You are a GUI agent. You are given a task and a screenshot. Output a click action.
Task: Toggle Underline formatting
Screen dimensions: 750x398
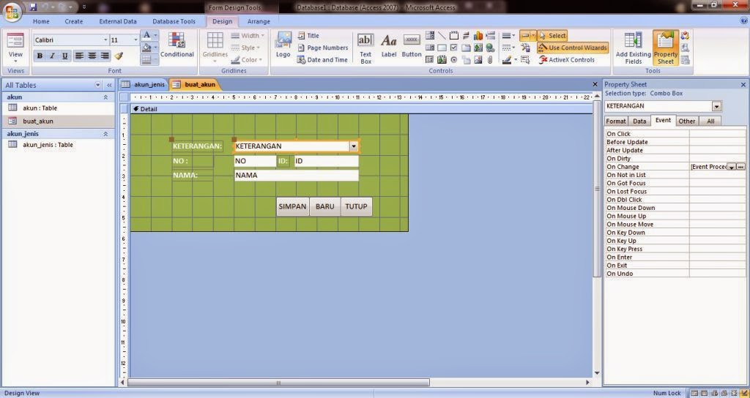click(x=64, y=56)
